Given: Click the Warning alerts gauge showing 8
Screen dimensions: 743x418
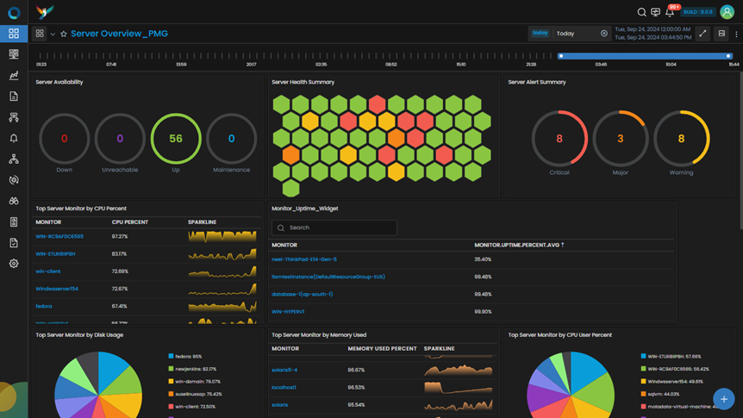Looking at the screenshot, I should pyautogui.click(x=682, y=139).
